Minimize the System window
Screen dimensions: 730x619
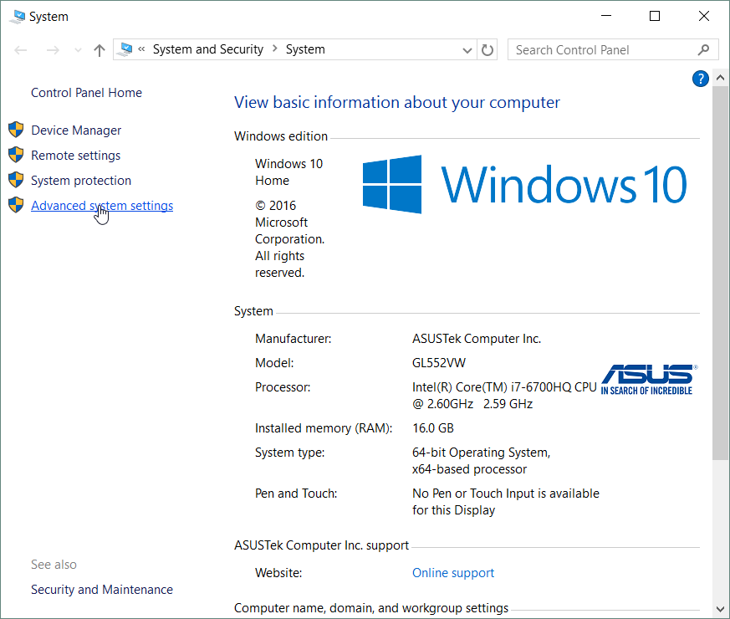[x=605, y=16]
